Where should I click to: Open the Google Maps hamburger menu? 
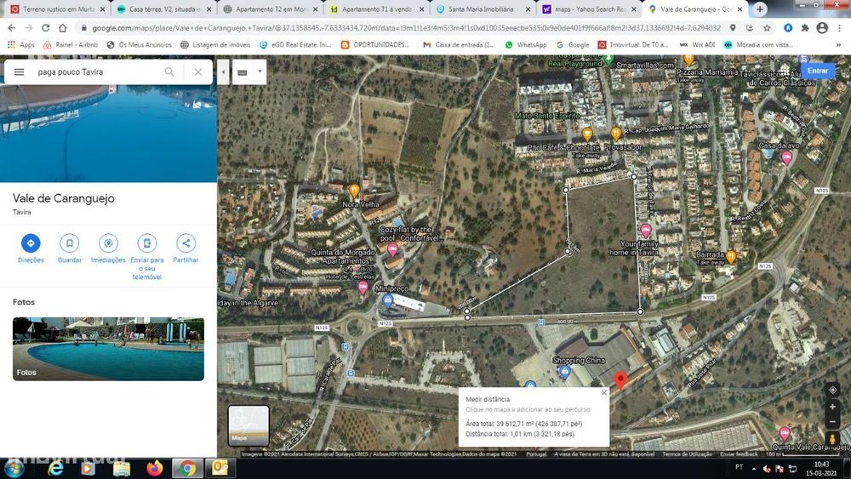pyautogui.click(x=19, y=71)
